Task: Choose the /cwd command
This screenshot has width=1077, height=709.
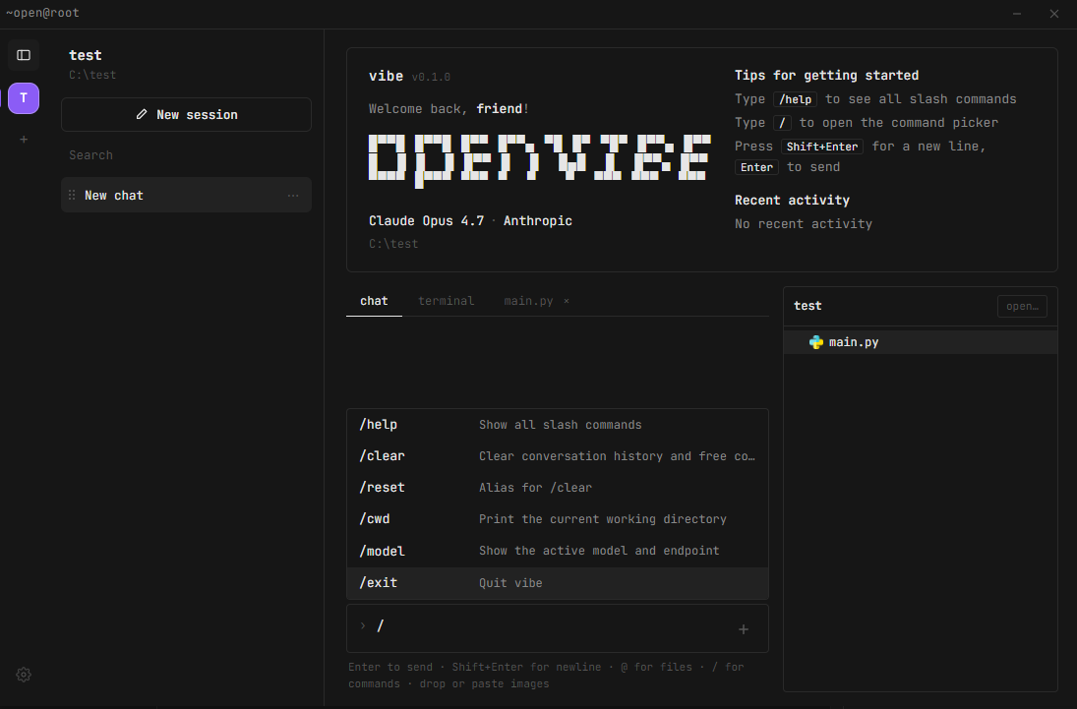Action: point(557,519)
